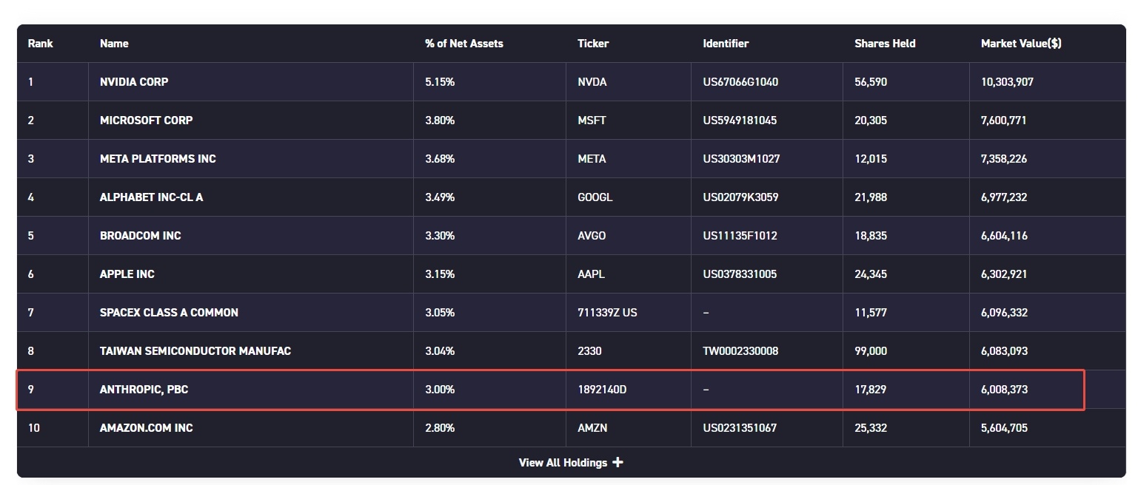Click the 3.49% net assets value
This screenshot has width=1138, height=485.
440,197
